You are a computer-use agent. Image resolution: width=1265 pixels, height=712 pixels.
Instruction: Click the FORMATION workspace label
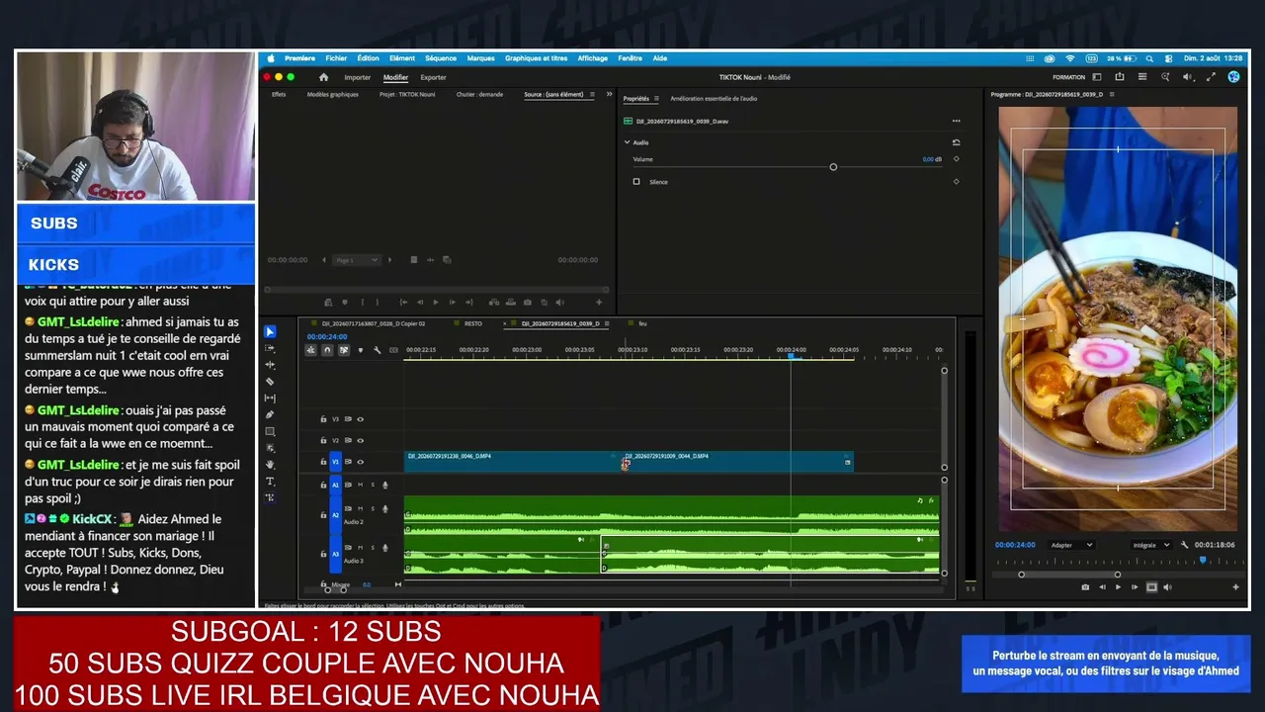[1068, 77]
